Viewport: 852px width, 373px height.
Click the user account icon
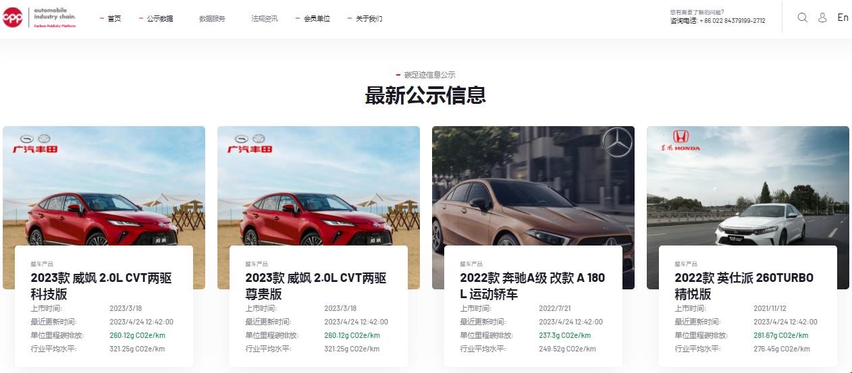(822, 18)
